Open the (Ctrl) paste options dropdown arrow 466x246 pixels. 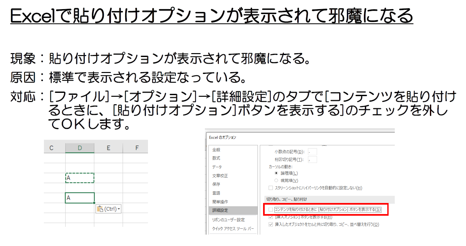point(119,209)
